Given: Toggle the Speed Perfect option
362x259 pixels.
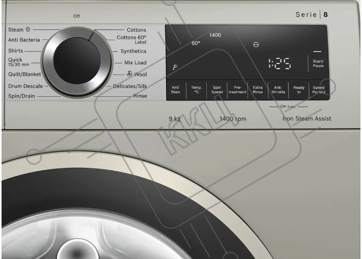Looking at the screenshot, I should point(319,90).
